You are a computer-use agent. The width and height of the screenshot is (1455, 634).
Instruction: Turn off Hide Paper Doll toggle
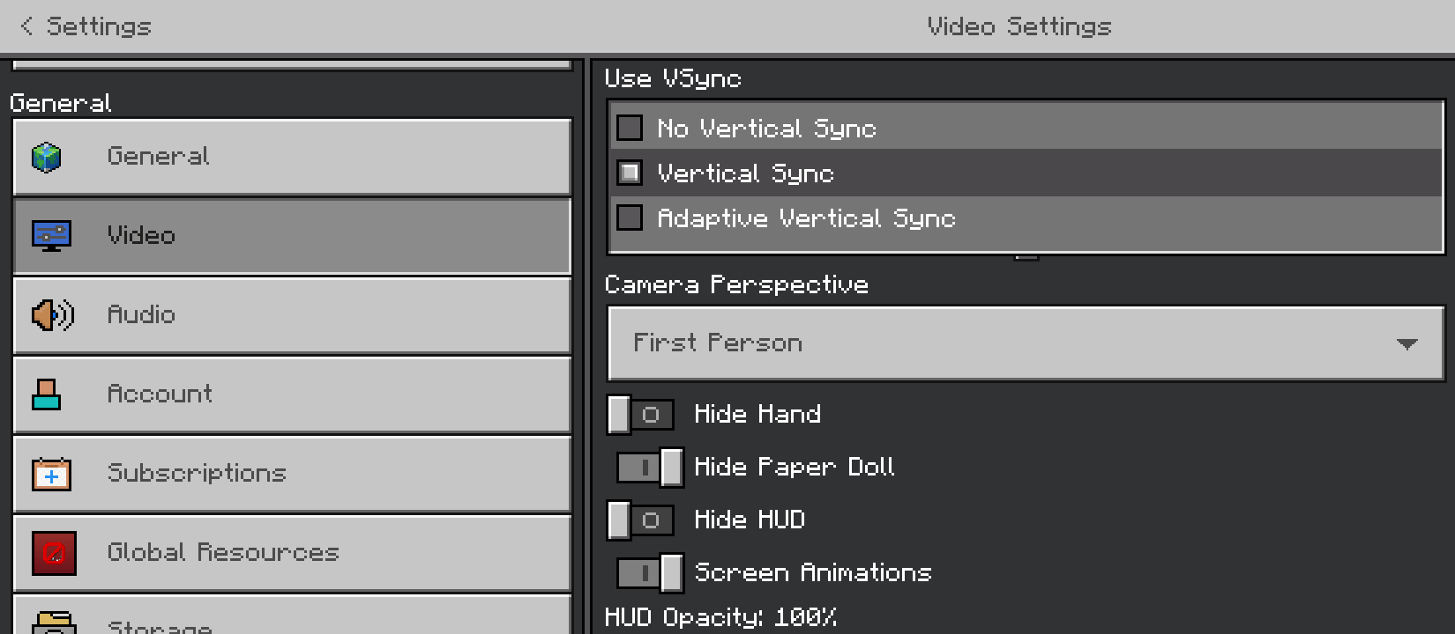(650, 468)
